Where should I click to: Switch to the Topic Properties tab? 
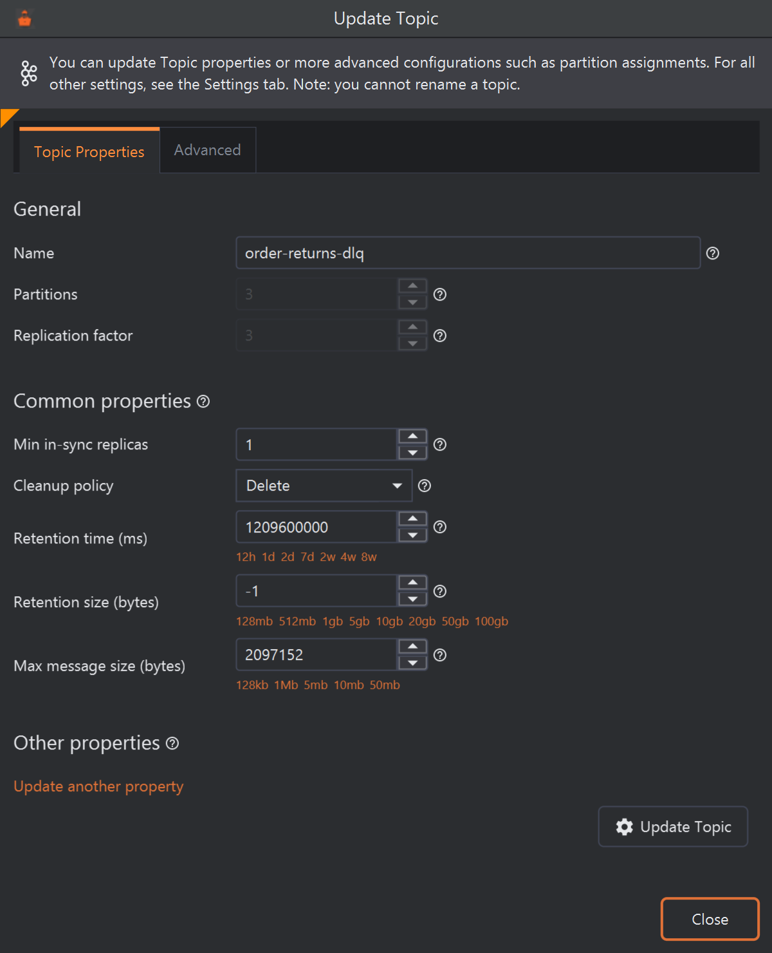click(89, 151)
